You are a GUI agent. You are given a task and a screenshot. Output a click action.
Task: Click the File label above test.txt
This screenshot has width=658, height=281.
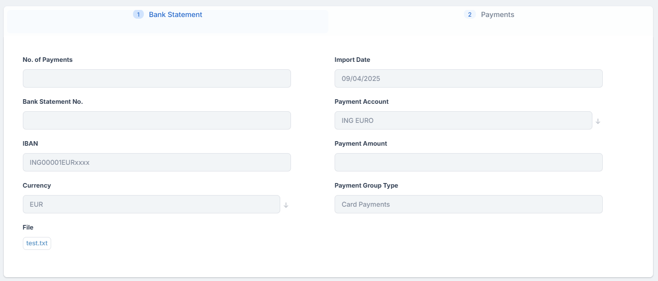tap(28, 227)
